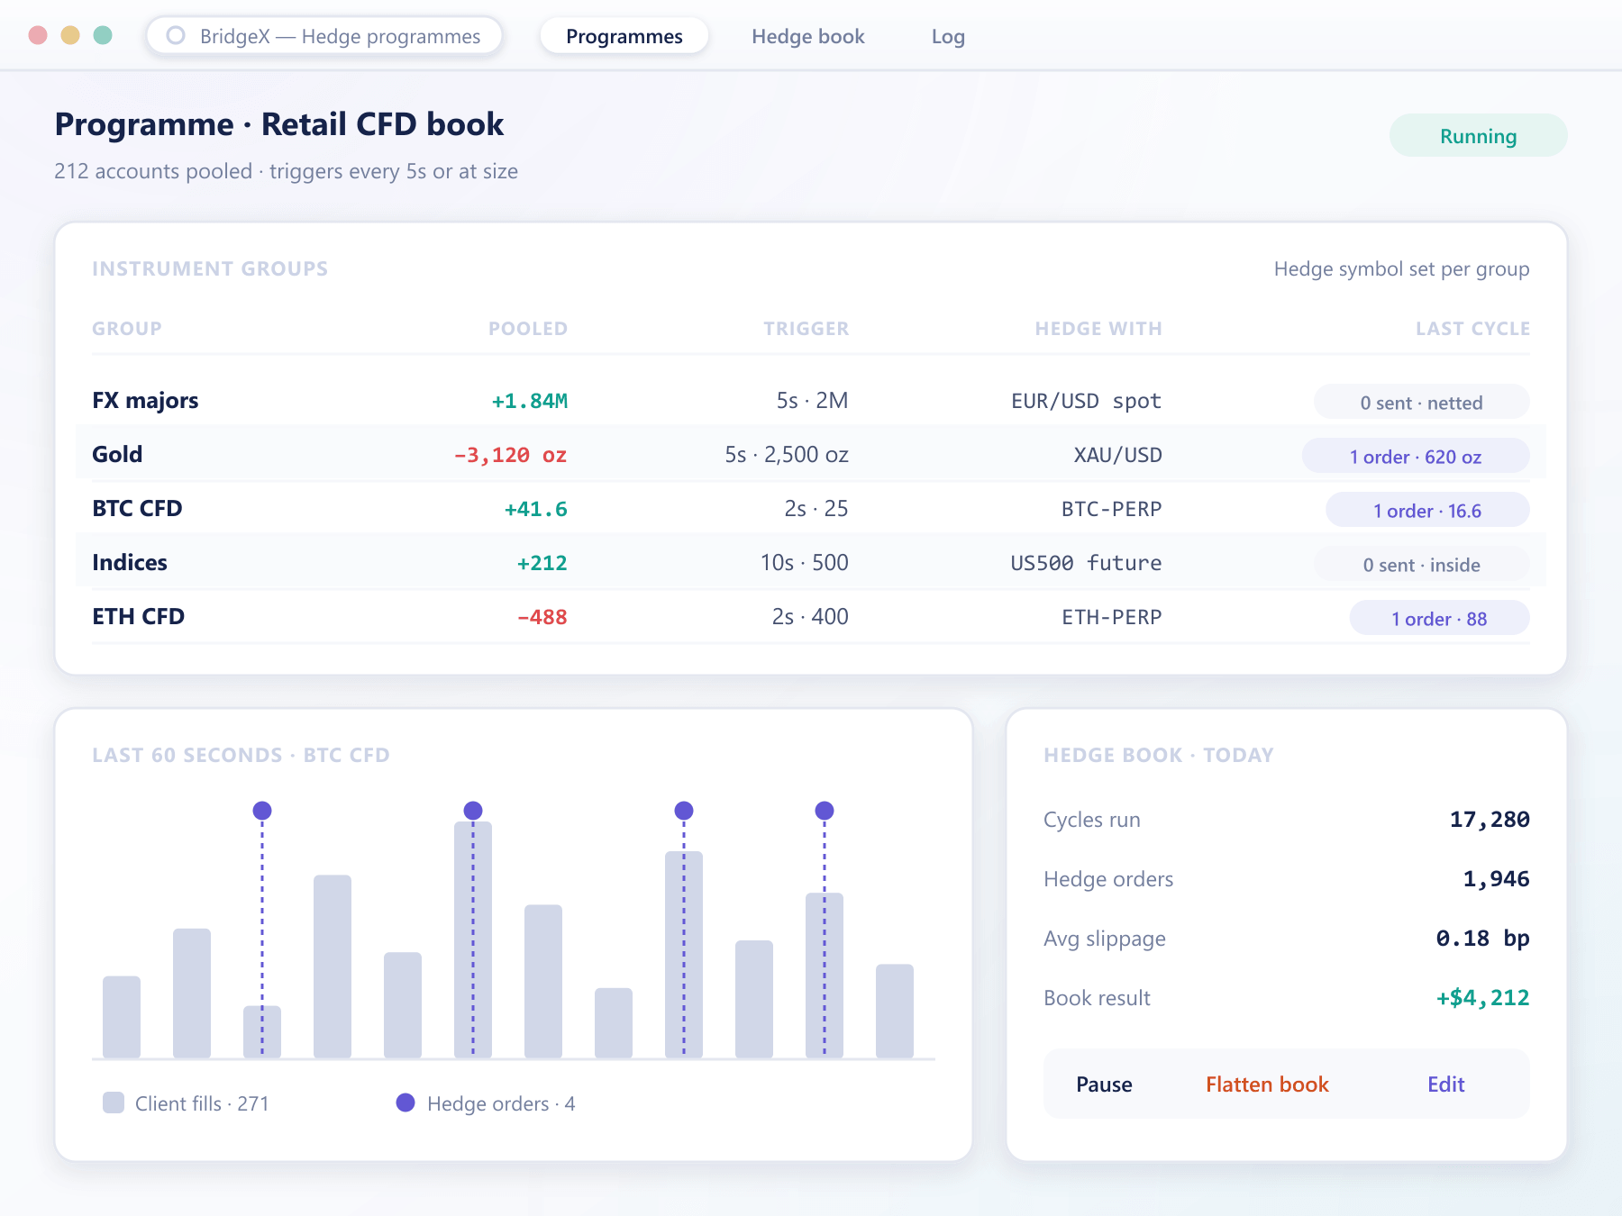
Task: Click the Cycles run value 17,280
Action: point(1490,820)
